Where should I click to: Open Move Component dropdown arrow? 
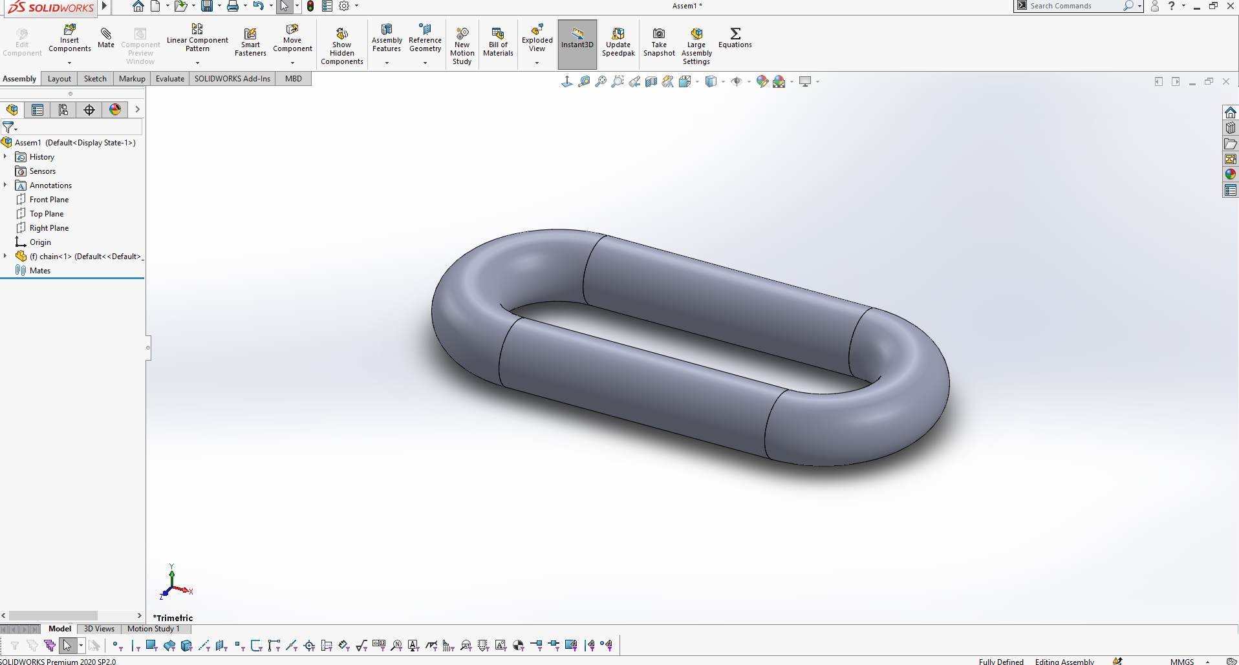pos(292,63)
